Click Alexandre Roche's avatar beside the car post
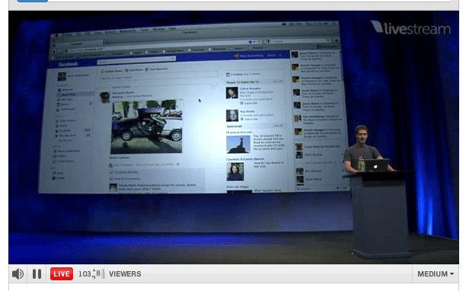The width and height of the screenshot is (466, 291). tap(104, 98)
